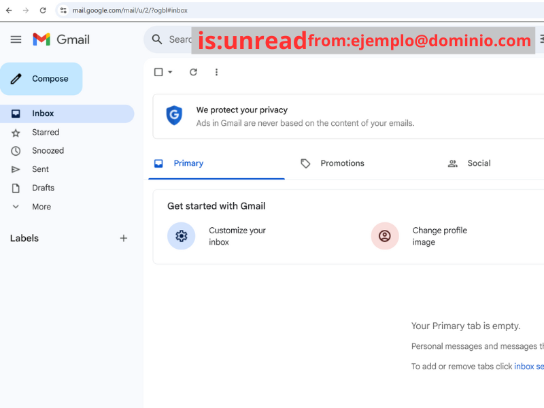
Task: Open the inbox settings link
Action: [529, 367]
